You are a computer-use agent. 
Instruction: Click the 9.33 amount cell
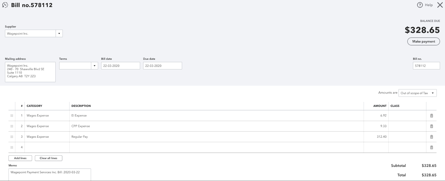(x=376, y=126)
